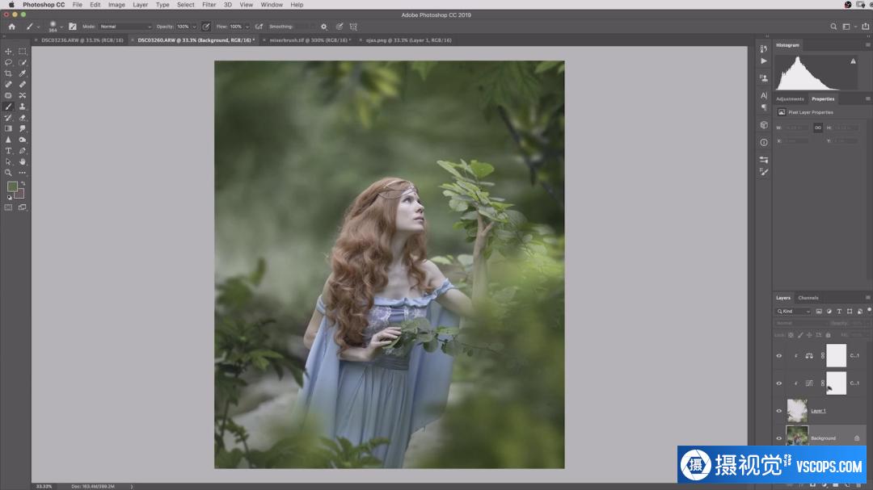Open the Properties panel menu
Screen dimensions: 873x490
point(867,99)
